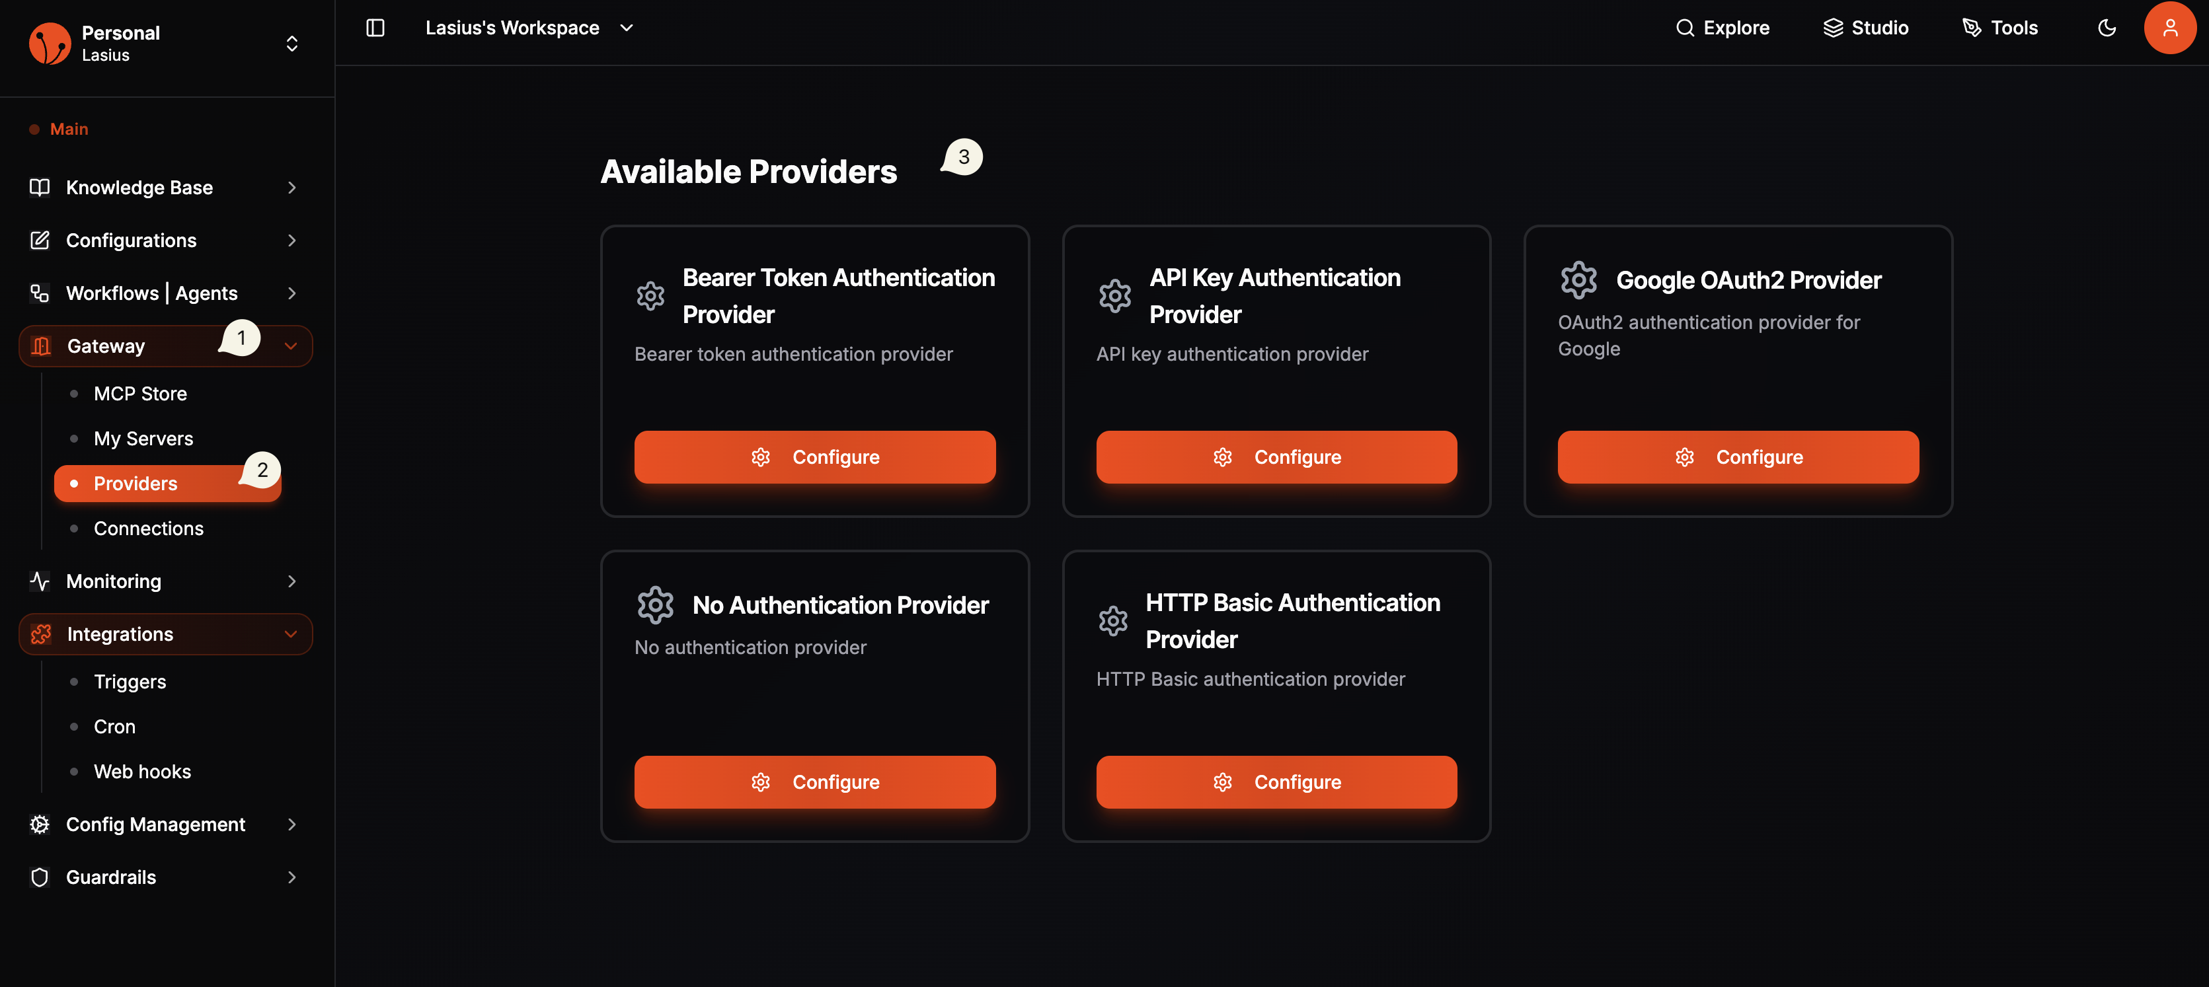Toggle the sidebar panel visibility
The image size is (2209, 987).
pyautogui.click(x=375, y=28)
